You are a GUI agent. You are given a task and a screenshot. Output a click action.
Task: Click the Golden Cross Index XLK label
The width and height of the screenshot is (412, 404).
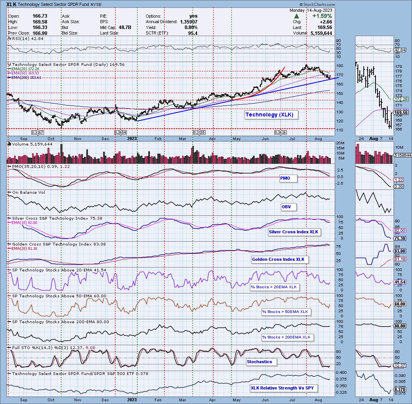coord(280,260)
